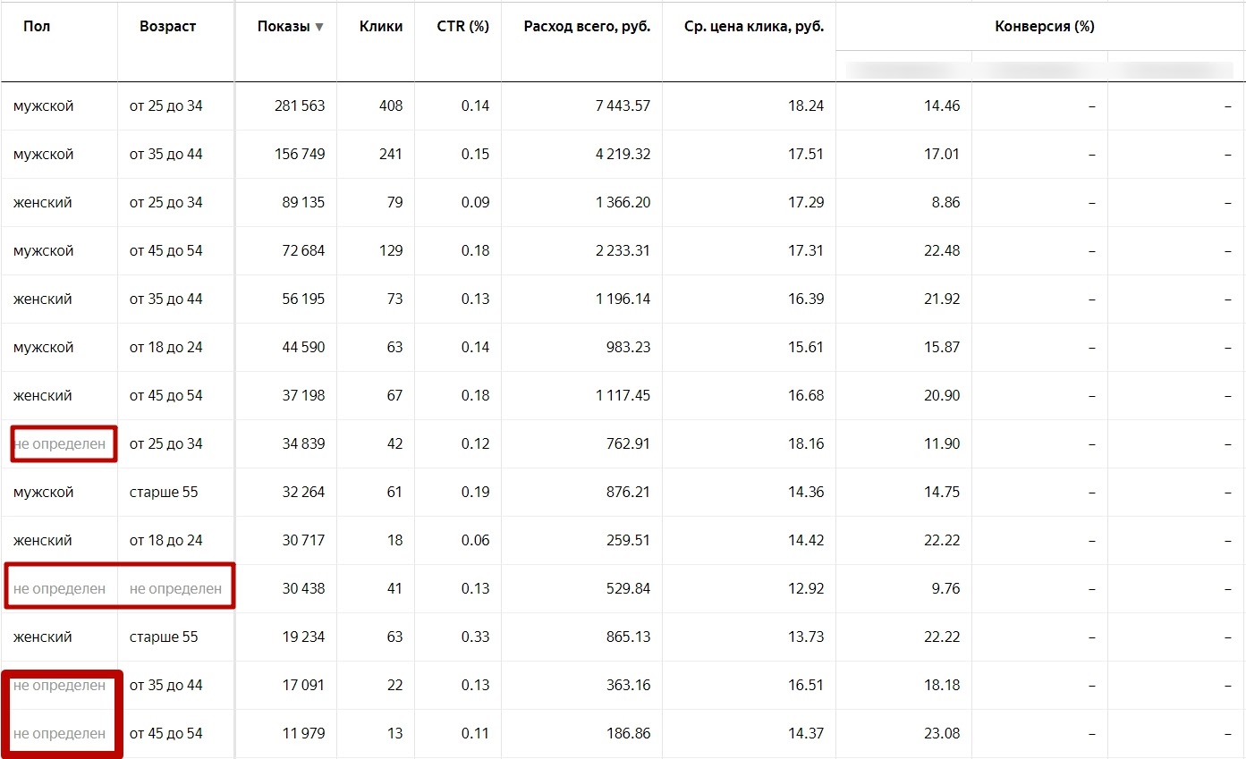Click the 0.33 CTR cell
The image size is (1246, 759).
point(475,637)
